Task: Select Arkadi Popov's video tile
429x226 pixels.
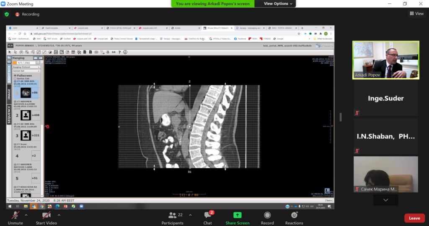Action: pyautogui.click(x=386, y=60)
